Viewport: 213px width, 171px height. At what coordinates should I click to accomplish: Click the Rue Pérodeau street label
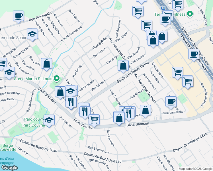149,81
